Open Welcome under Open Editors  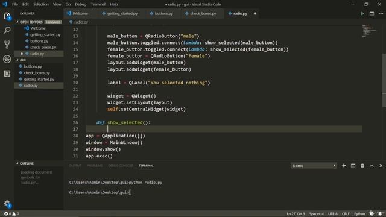pyautogui.click(x=37, y=28)
